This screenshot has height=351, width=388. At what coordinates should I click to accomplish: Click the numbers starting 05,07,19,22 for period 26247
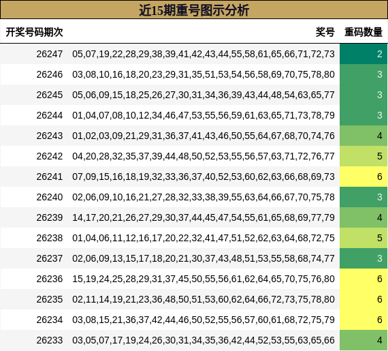click(x=204, y=54)
